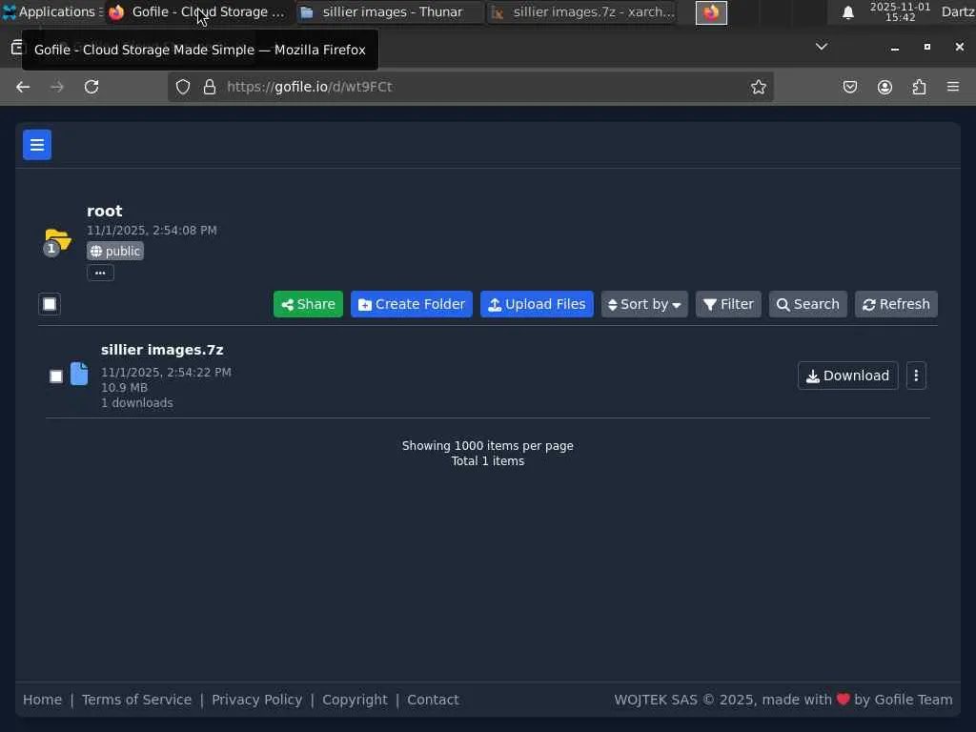Open the Privacy Policy link

tap(257, 700)
